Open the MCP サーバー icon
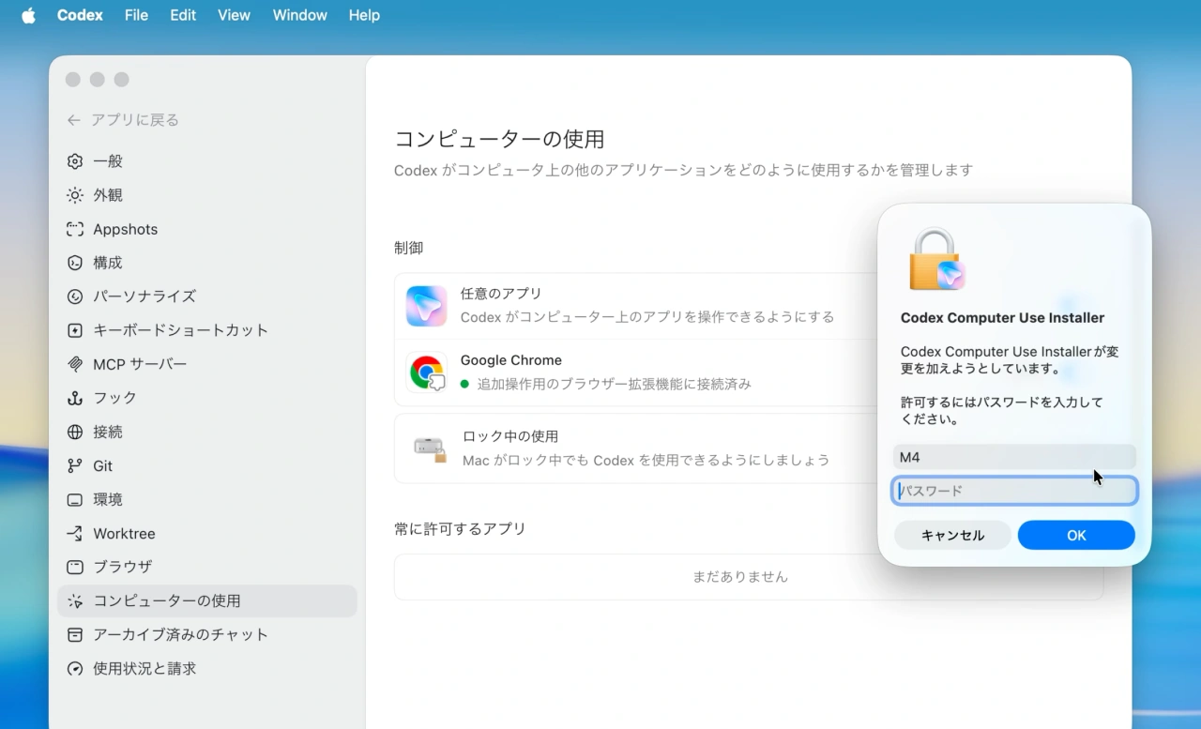1201x729 pixels. (75, 364)
